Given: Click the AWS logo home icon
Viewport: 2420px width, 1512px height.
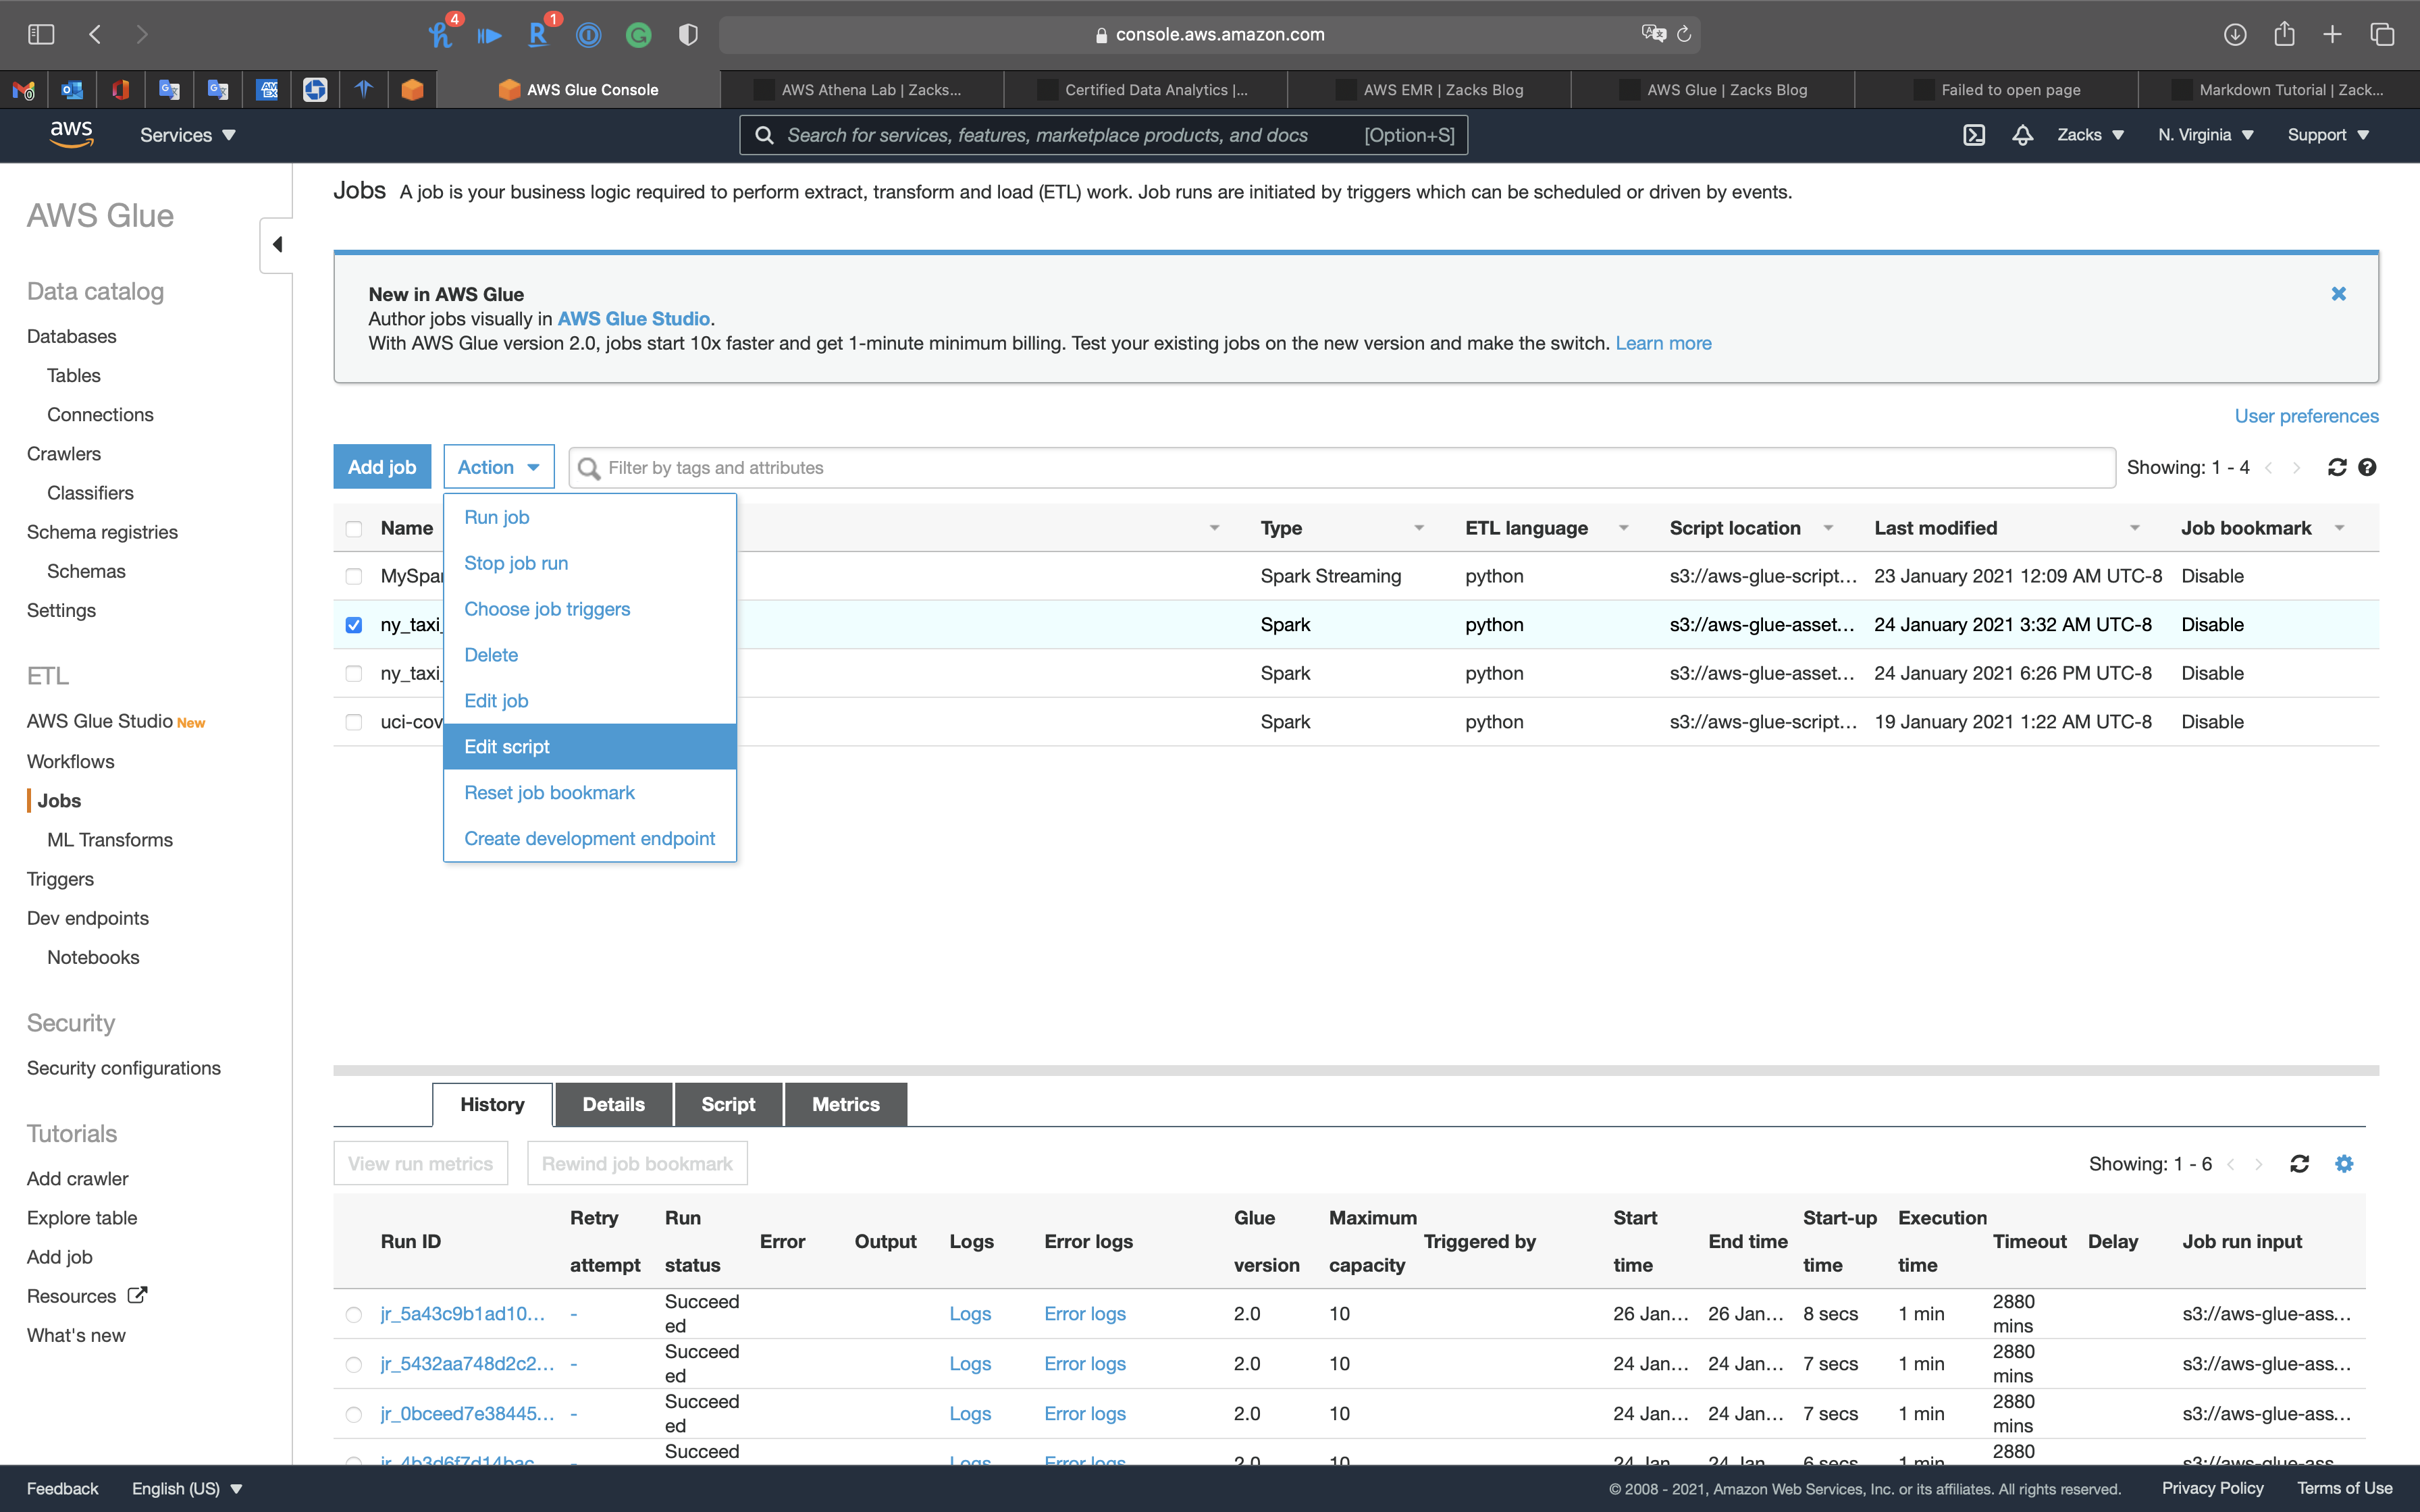Looking at the screenshot, I should tap(72, 134).
